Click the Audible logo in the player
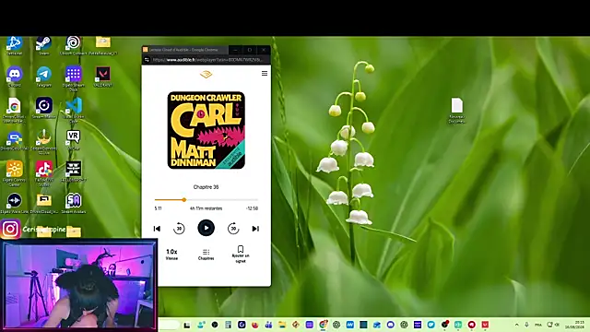Image resolution: width=590 pixels, height=332 pixels. coord(206,74)
